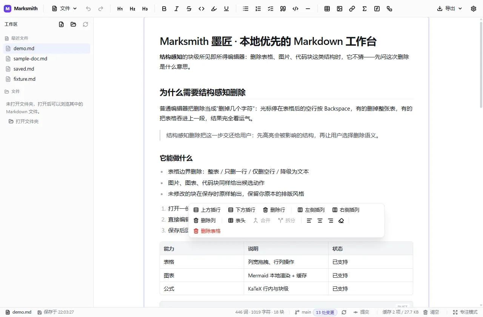
Task: Open the 导出 export dropdown
Action: tap(449, 9)
